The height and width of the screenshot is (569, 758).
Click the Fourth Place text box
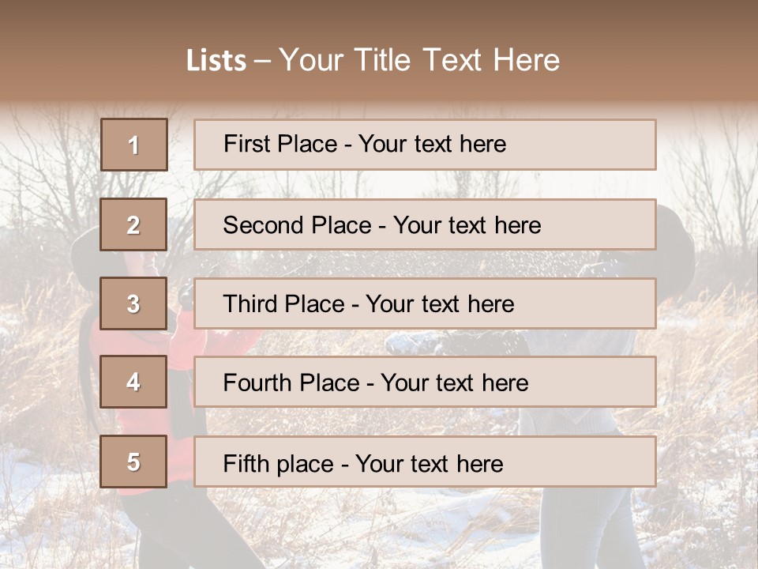point(425,382)
